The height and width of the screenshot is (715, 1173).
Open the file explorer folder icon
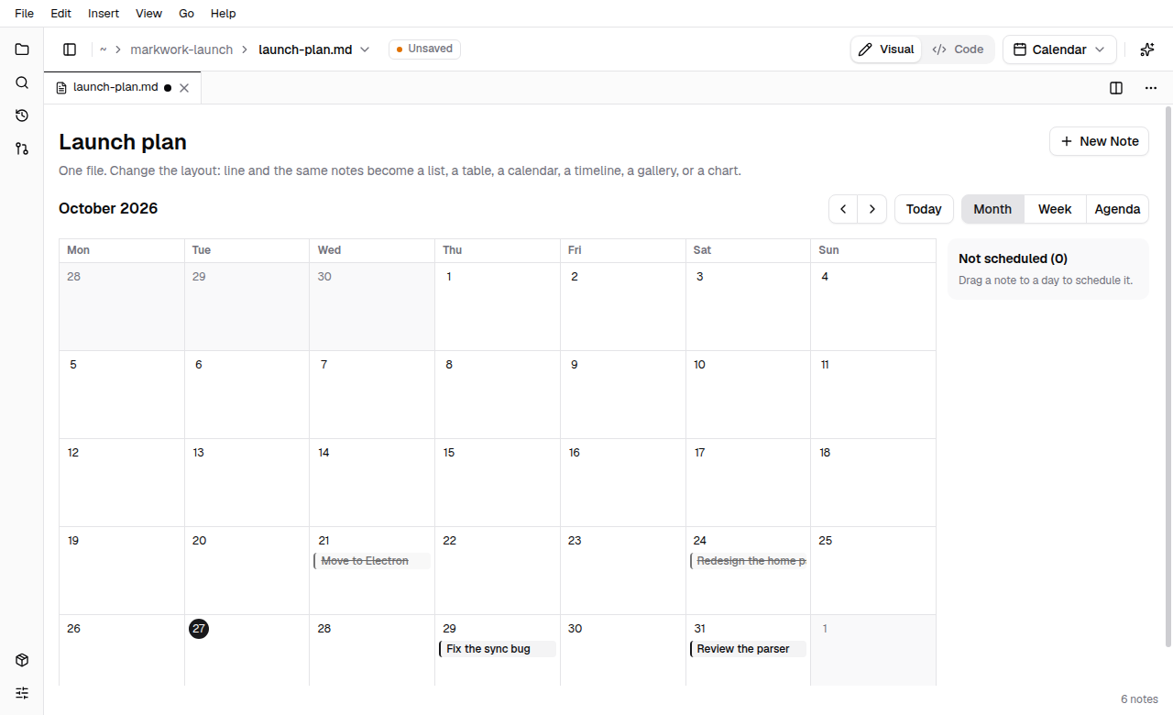tap(22, 49)
